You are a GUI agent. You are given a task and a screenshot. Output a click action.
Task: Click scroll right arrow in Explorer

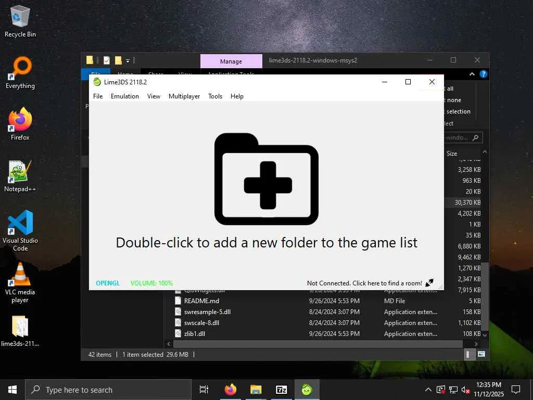coord(476,344)
